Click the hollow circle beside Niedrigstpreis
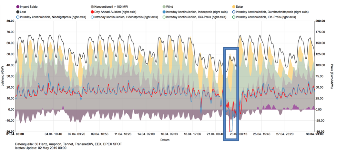Screen dimensions: 337x152 (x=17, y=16)
